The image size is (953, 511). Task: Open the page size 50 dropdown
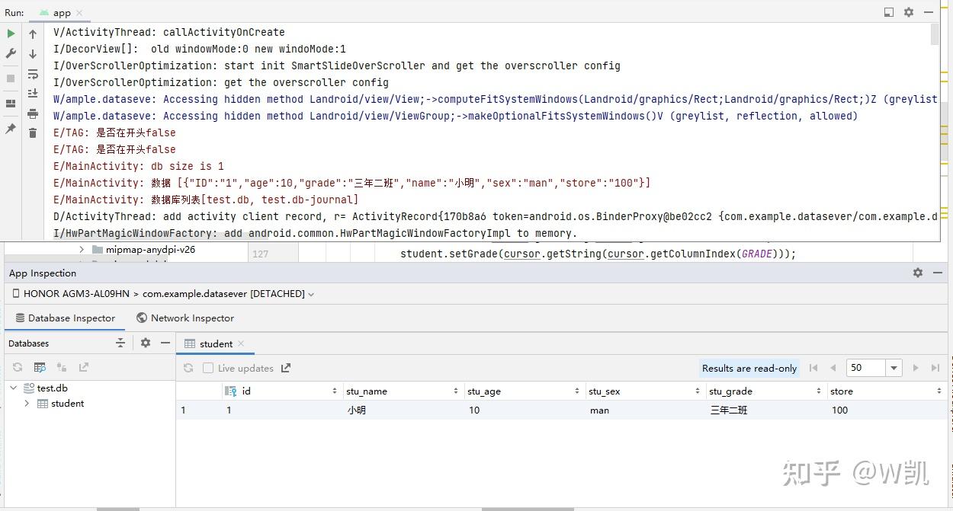(x=894, y=368)
